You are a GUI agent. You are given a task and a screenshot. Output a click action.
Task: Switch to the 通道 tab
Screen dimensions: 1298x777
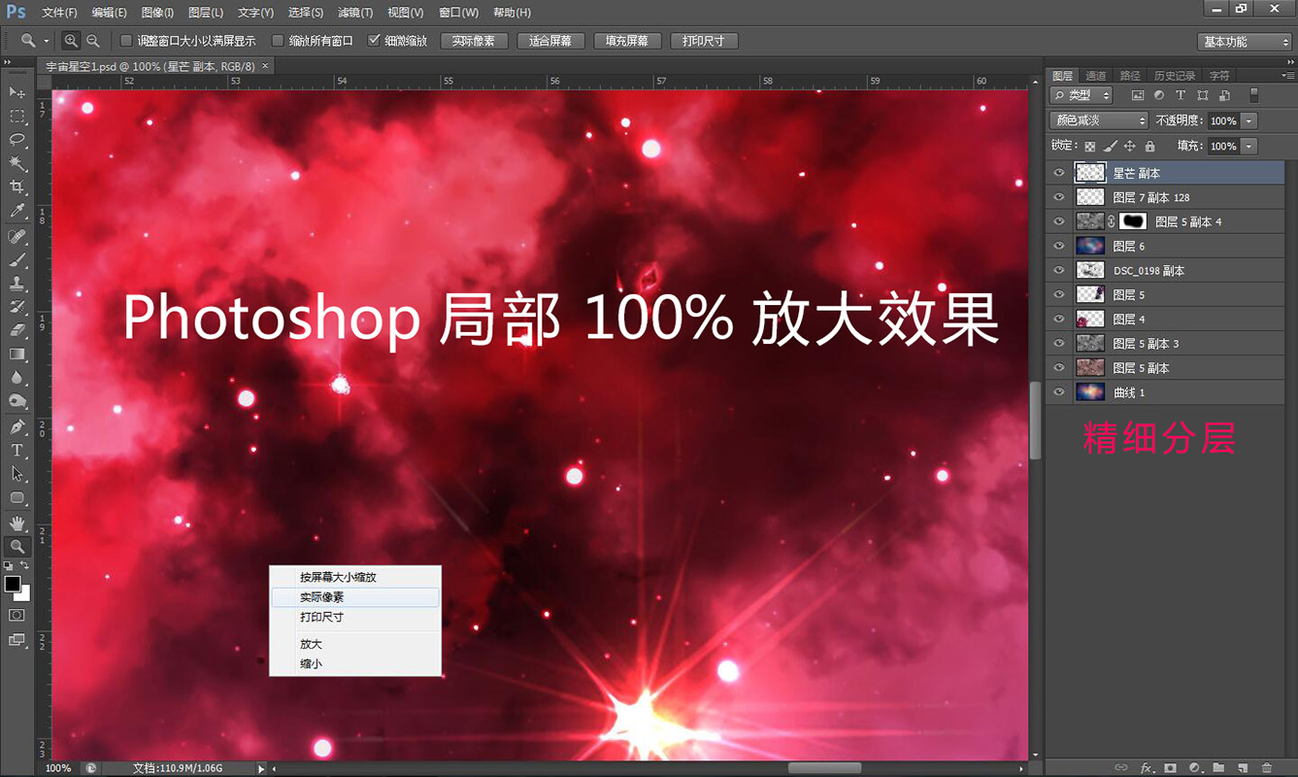[x=1096, y=75]
